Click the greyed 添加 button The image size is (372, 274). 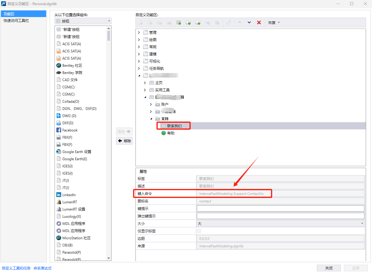[x=124, y=131]
